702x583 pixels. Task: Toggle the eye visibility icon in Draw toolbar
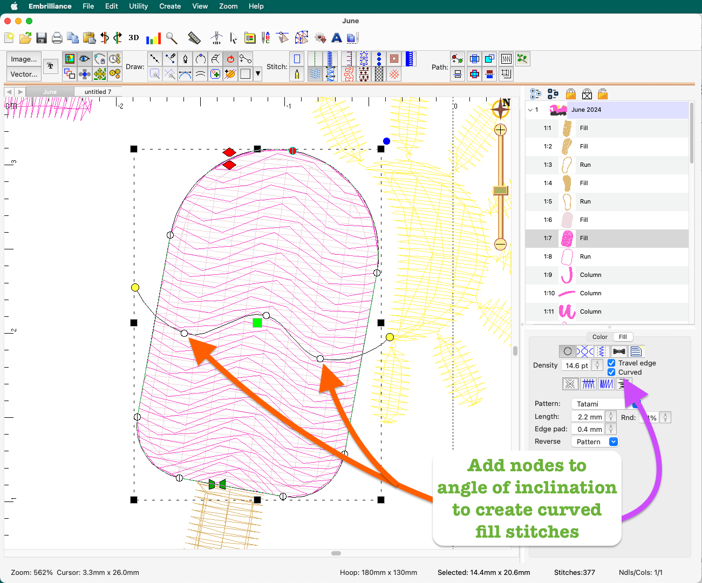pyautogui.click(x=84, y=58)
